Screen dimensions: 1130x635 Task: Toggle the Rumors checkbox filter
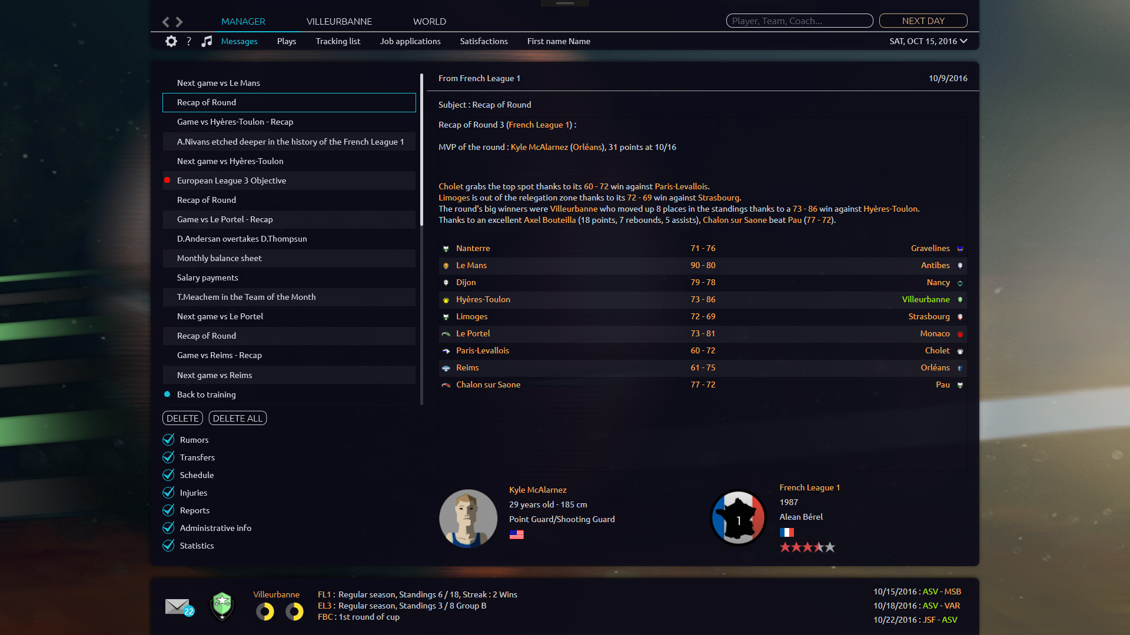(x=168, y=439)
